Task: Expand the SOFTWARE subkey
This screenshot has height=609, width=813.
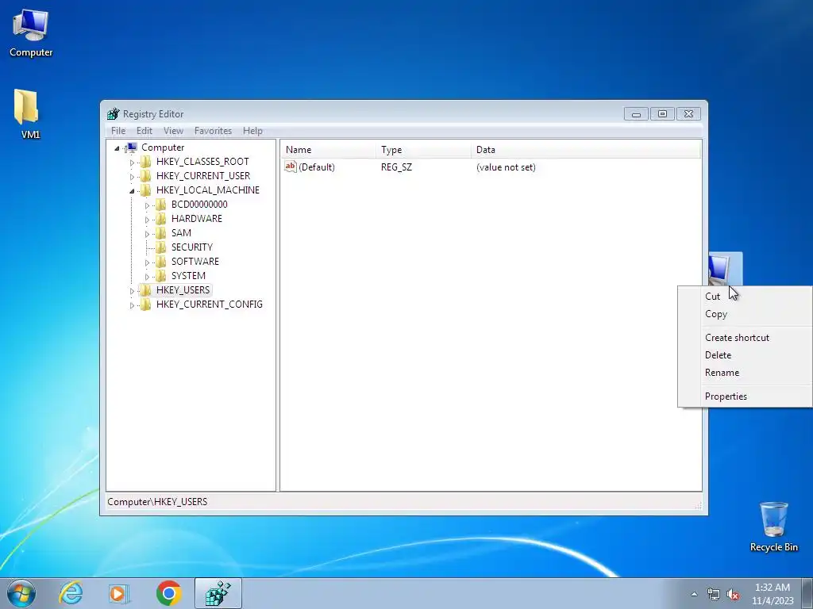Action: coord(147,262)
